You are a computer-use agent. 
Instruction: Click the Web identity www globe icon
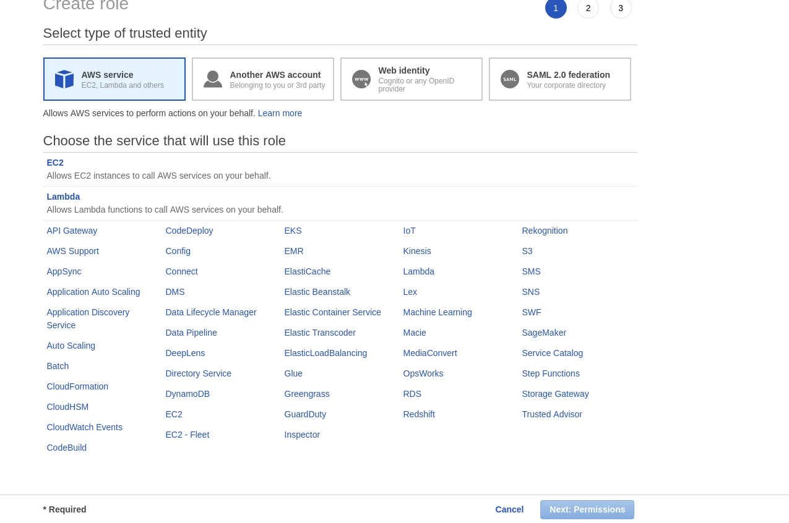pos(361,79)
